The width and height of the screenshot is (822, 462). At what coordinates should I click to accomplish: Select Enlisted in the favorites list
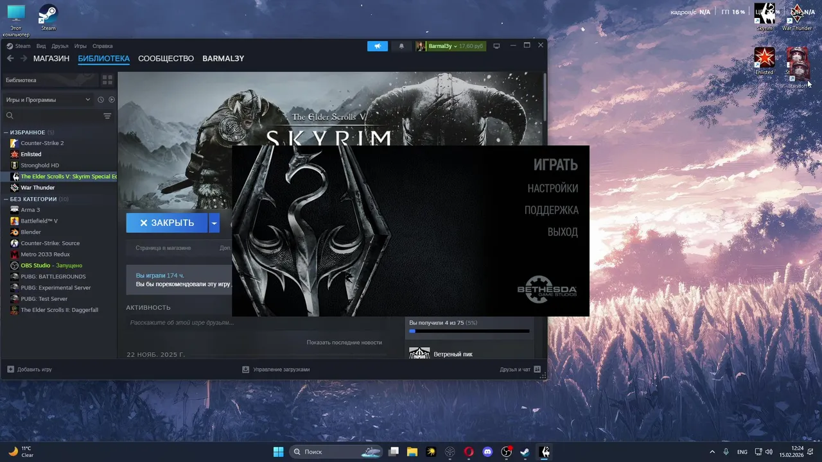coord(31,155)
